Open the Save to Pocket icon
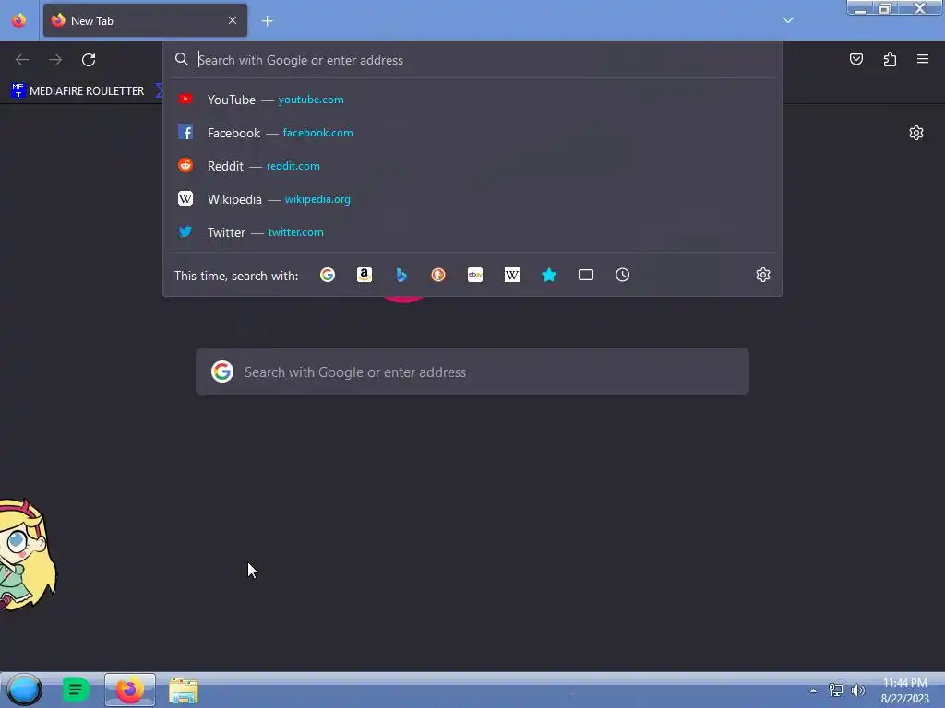The width and height of the screenshot is (945, 708). pyautogui.click(x=855, y=59)
